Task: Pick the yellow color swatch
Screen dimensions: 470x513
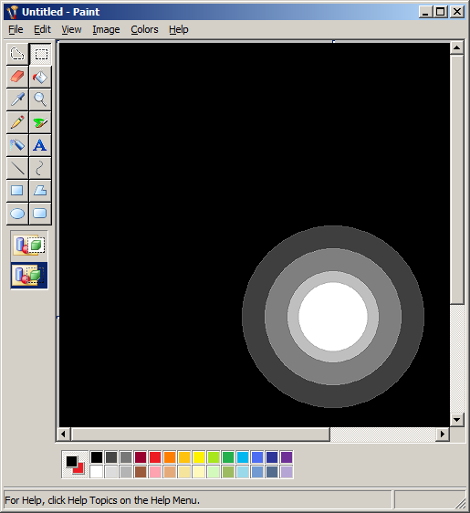Action: (199, 457)
